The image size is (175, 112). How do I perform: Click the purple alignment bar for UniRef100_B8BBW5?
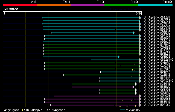point(102,87)
